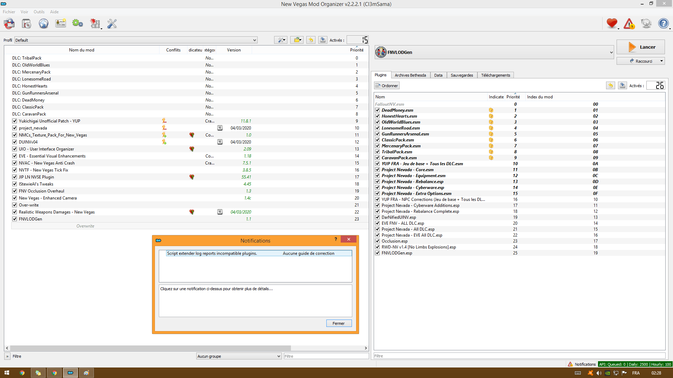Click notes icon on DUINVv04 row
The width and height of the screenshot is (673, 378).
pyautogui.click(x=220, y=142)
